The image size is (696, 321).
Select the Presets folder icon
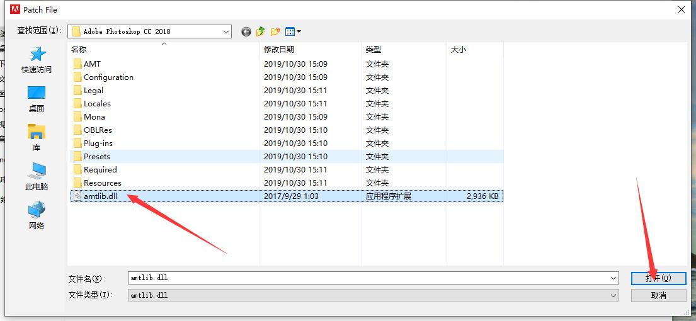(x=77, y=157)
